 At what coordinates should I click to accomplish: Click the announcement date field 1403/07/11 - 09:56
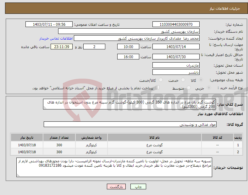[49, 25]
